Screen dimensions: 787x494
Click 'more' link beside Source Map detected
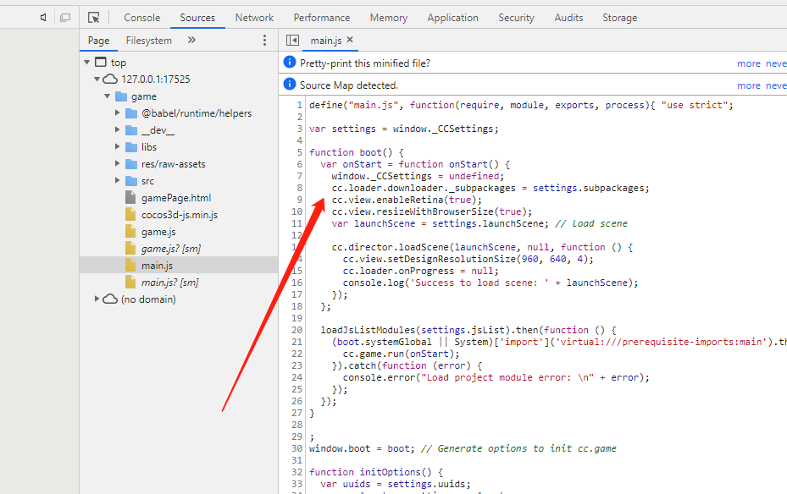(748, 85)
